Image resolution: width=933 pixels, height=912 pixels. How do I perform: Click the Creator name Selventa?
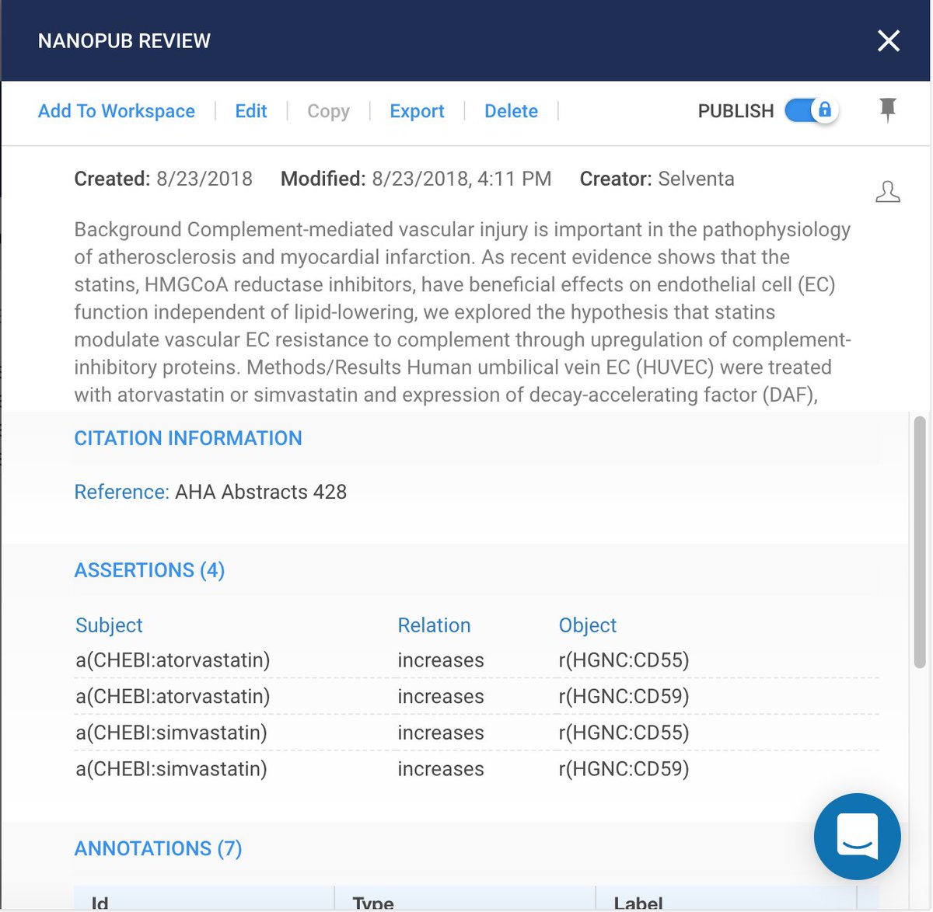tap(696, 179)
